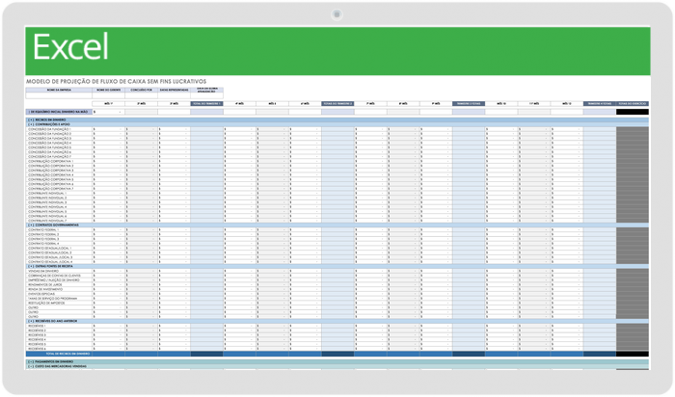This screenshot has height=397, width=675.
Task: Click the black Total do Exercício cell
Action: (633, 112)
